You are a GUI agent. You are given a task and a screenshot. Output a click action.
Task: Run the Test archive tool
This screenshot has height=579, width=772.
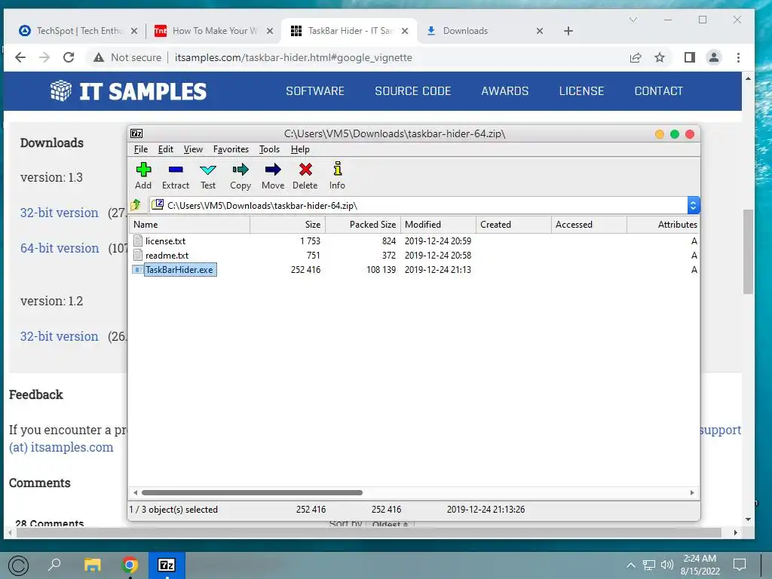pyautogui.click(x=208, y=176)
